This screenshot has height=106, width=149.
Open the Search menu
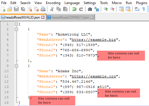tap(25, 3)
